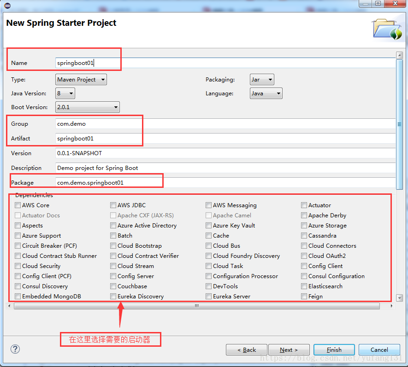
Task: Check the AWS JDBC dependency
Action: (x=113, y=205)
